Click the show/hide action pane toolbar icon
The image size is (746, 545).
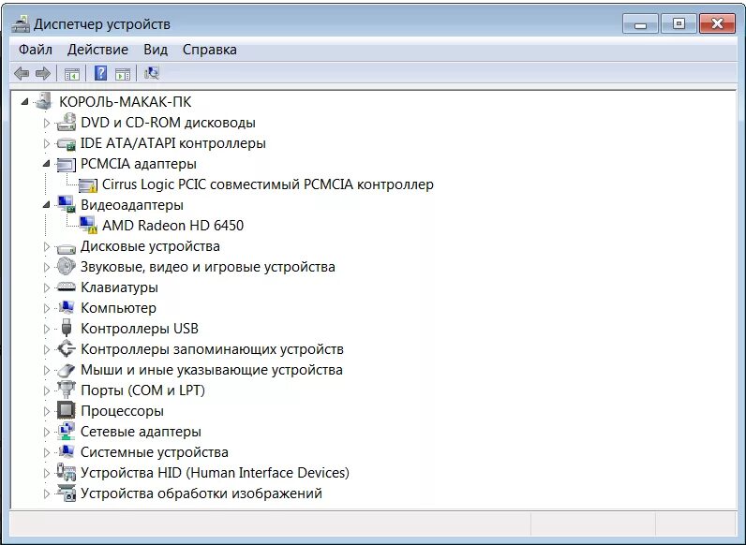click(123, 74)
